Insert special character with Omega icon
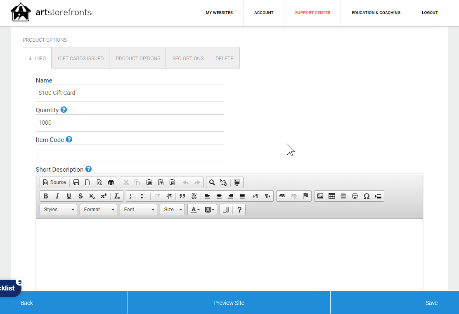The image size is (459, 314). click(x=366, y=196)
